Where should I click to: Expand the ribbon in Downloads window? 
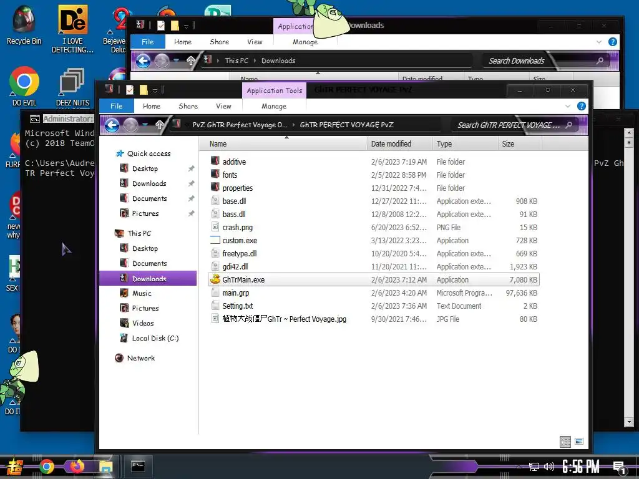click(598, 42)
